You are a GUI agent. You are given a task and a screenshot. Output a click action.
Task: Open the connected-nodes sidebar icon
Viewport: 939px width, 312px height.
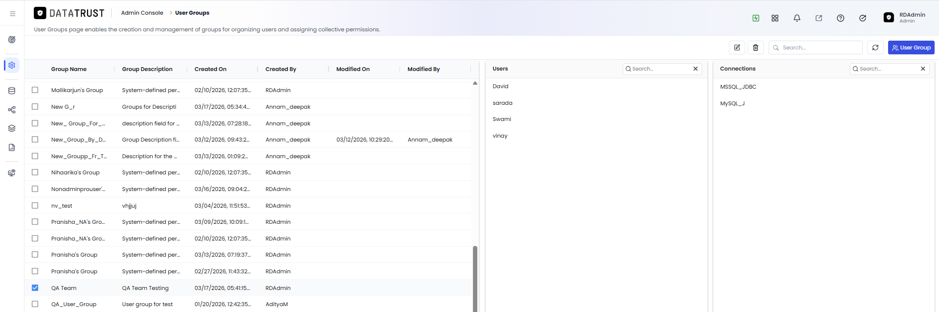coord(12,110)
